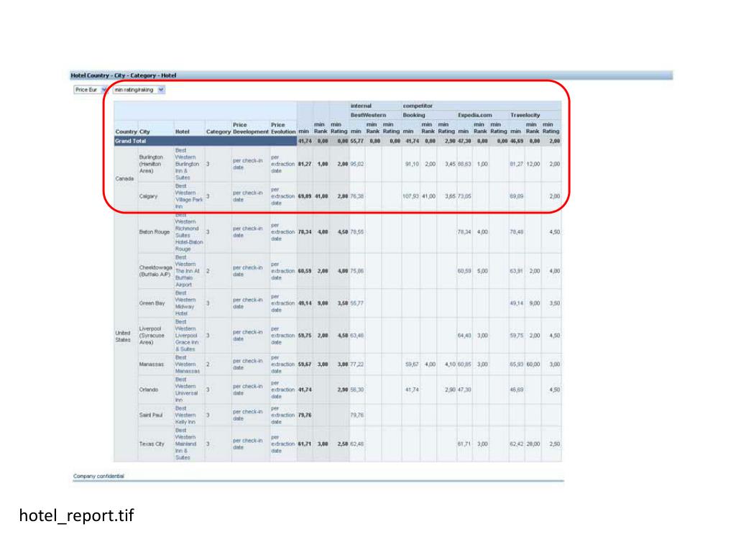Open per extraction date for Texas City row
The width and height of the screenshot is (736, 552).
pyautogui.click(x=282, y=443)
